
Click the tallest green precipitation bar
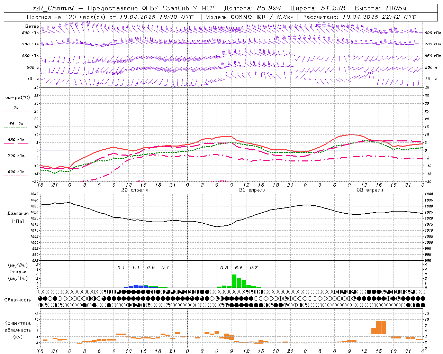click(234, 281)
